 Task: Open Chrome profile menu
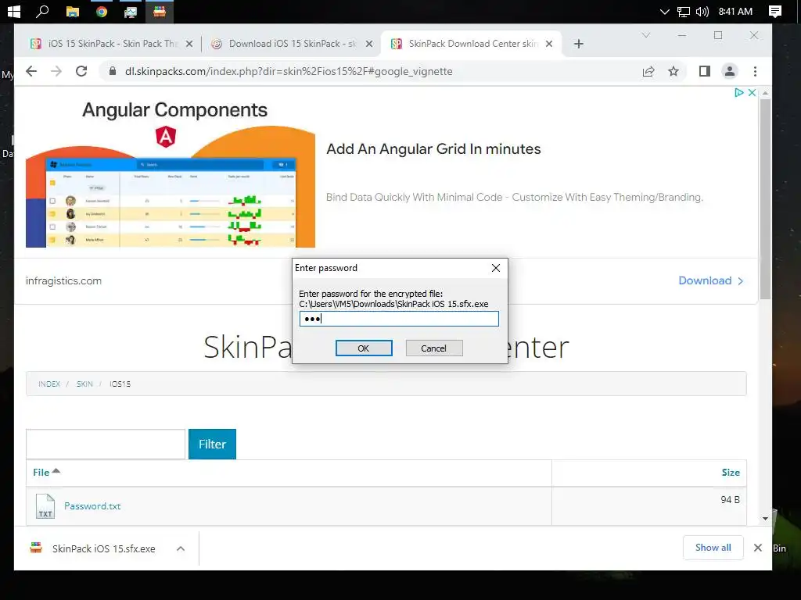730,71
